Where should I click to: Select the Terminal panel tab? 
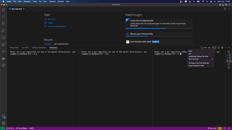(x=53, y=48)
